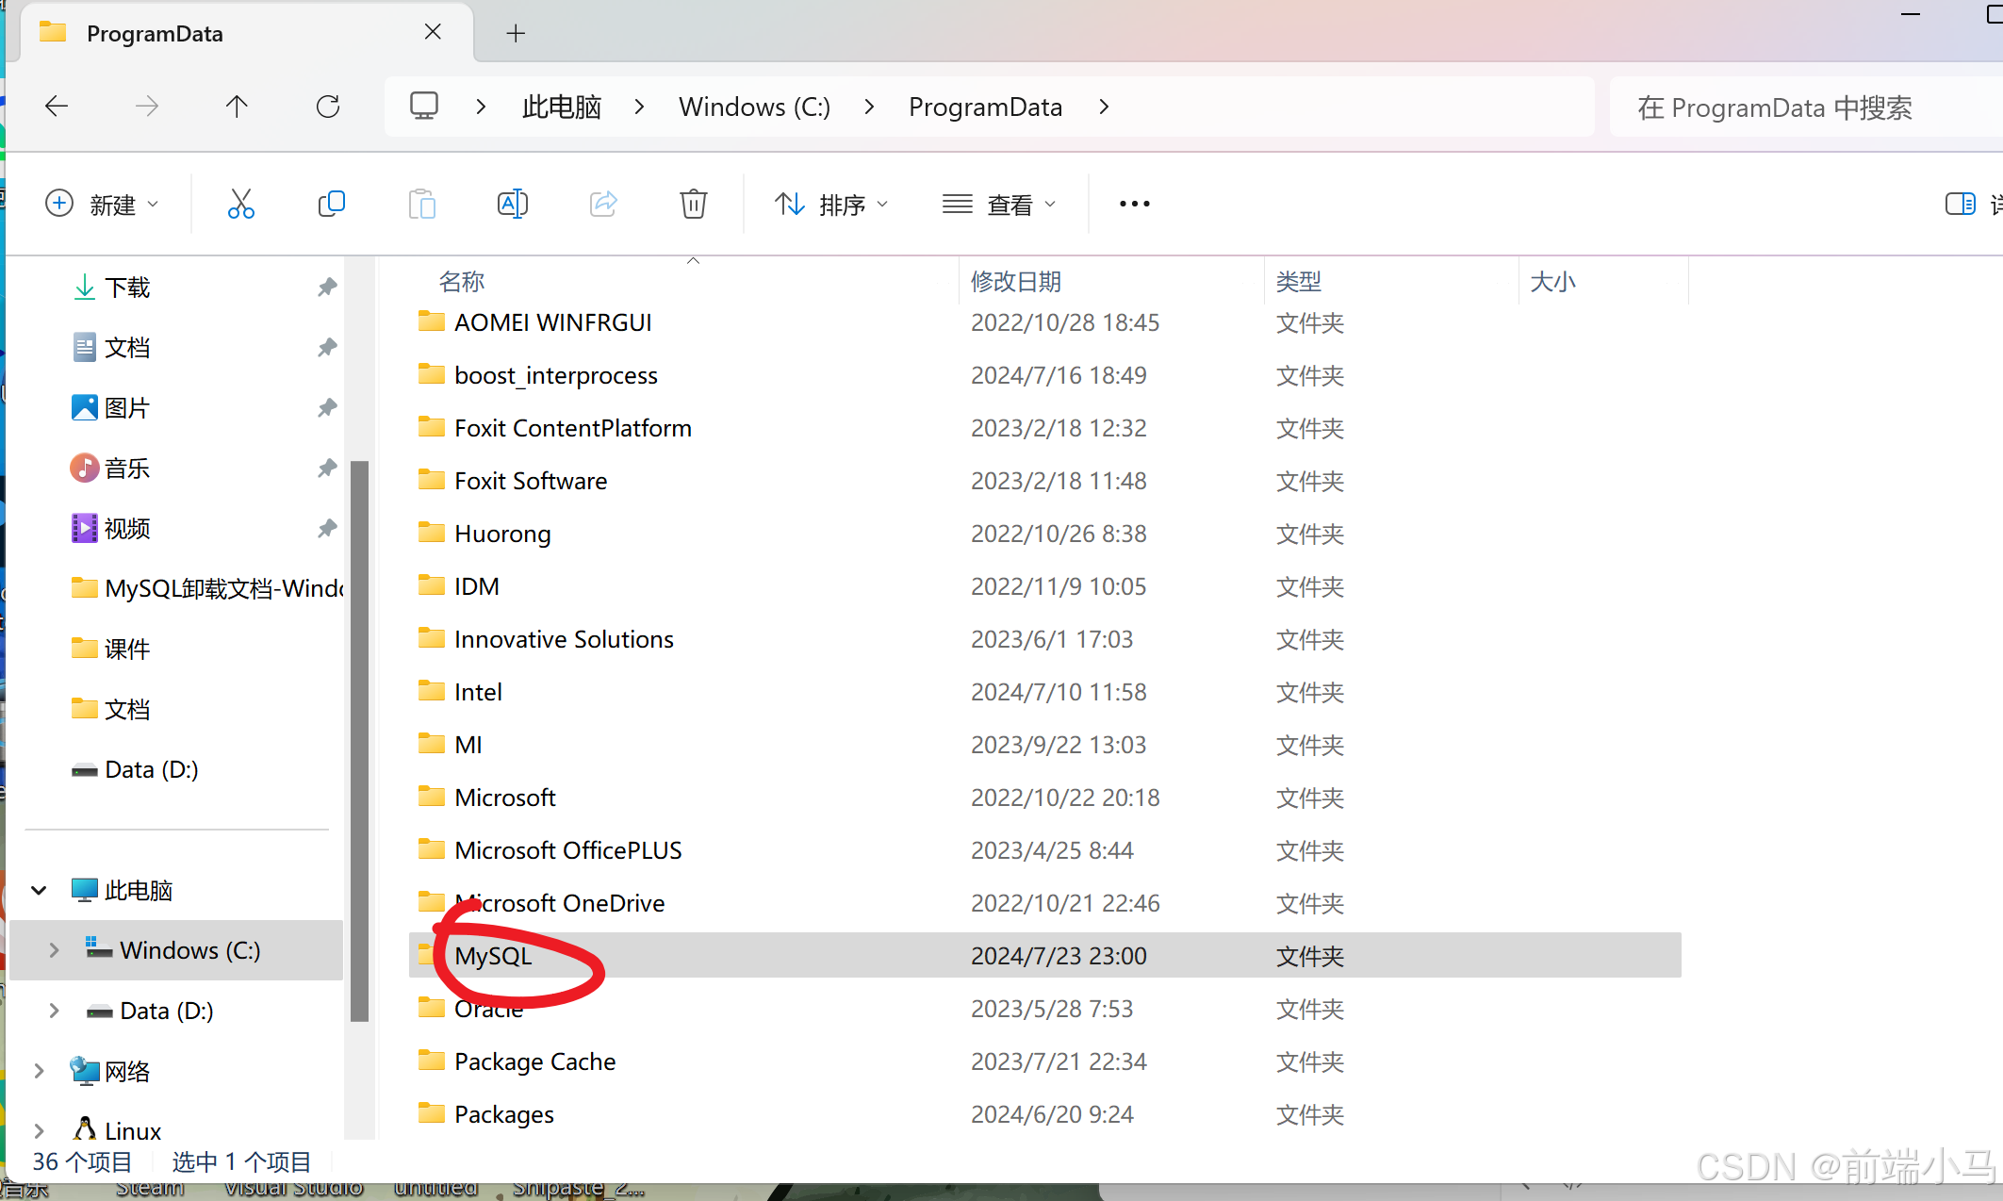This screenshot has width=2003, height=1201.
Task: Click the Cut scissors icon
Action: [240, 204]
